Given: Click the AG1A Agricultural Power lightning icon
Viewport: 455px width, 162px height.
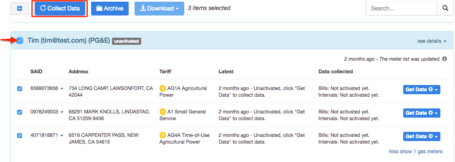Looking at the screenshot, I should coord(163,88).
